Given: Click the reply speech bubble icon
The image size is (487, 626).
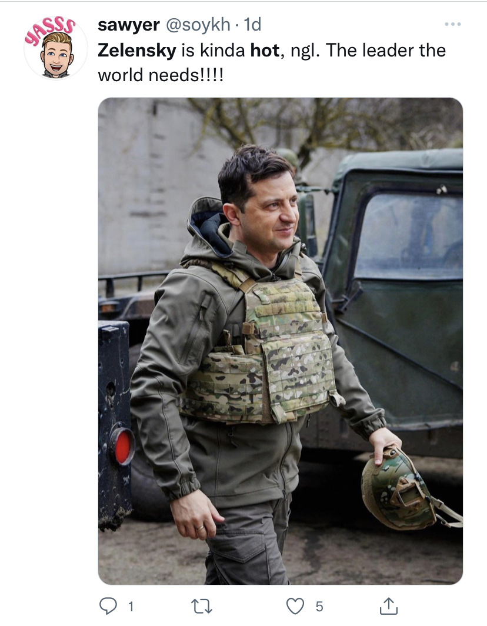Looking at the screenshot, I should (x=108, y=605).
